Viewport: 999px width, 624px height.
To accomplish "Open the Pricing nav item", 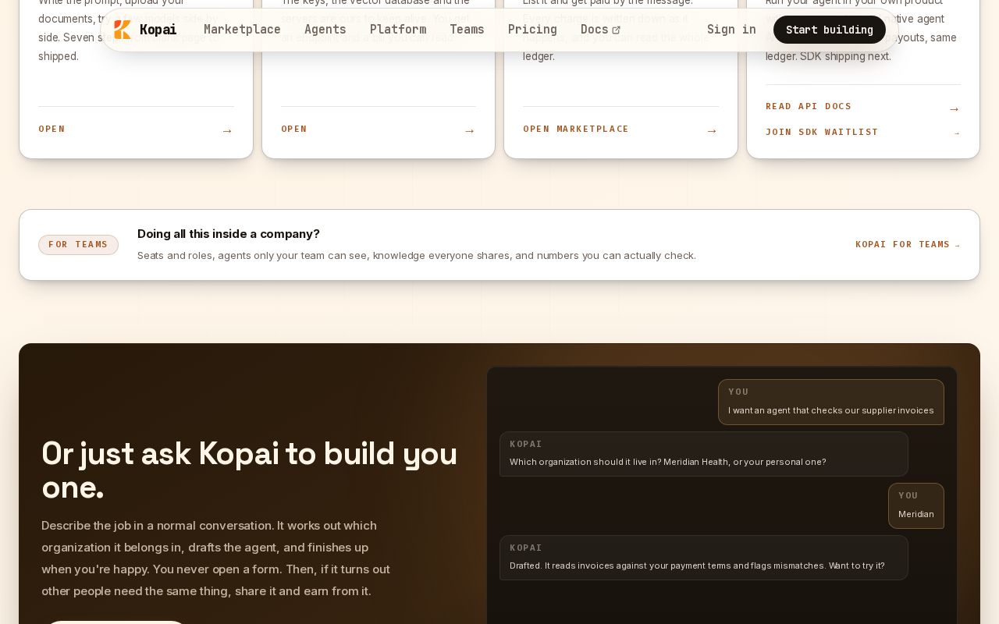I will (x=532, y=30).
